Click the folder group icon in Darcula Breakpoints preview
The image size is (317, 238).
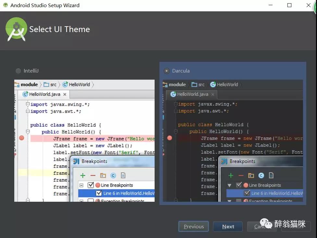[251, 176]
